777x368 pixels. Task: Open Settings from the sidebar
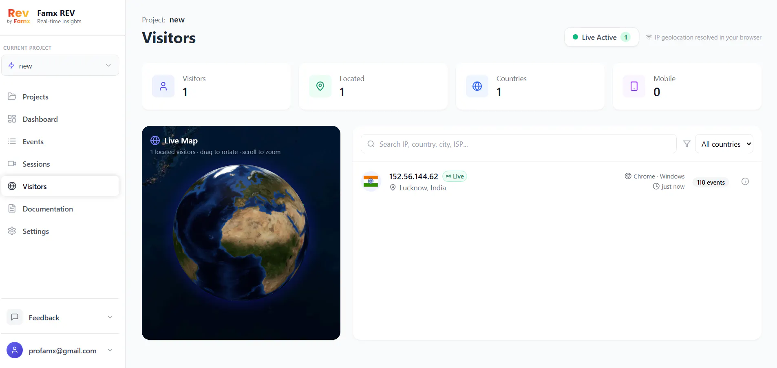pyautogui.click(x=60, y=231)
